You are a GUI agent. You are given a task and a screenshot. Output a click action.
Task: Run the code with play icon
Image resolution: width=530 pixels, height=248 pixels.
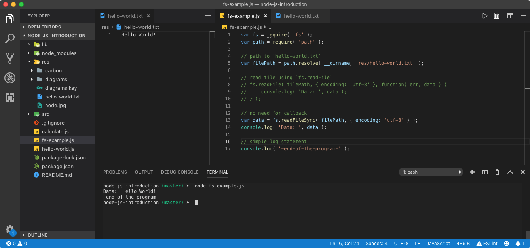tap(484, 16)
